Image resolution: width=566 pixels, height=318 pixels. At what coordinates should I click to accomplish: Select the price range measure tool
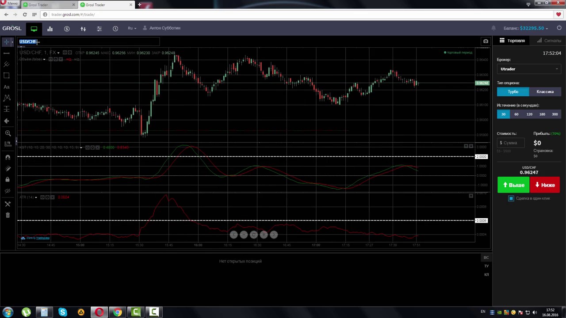[7, 109]
